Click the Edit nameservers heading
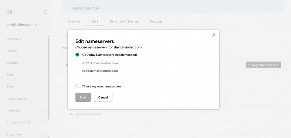 click(x=95, y=41)
